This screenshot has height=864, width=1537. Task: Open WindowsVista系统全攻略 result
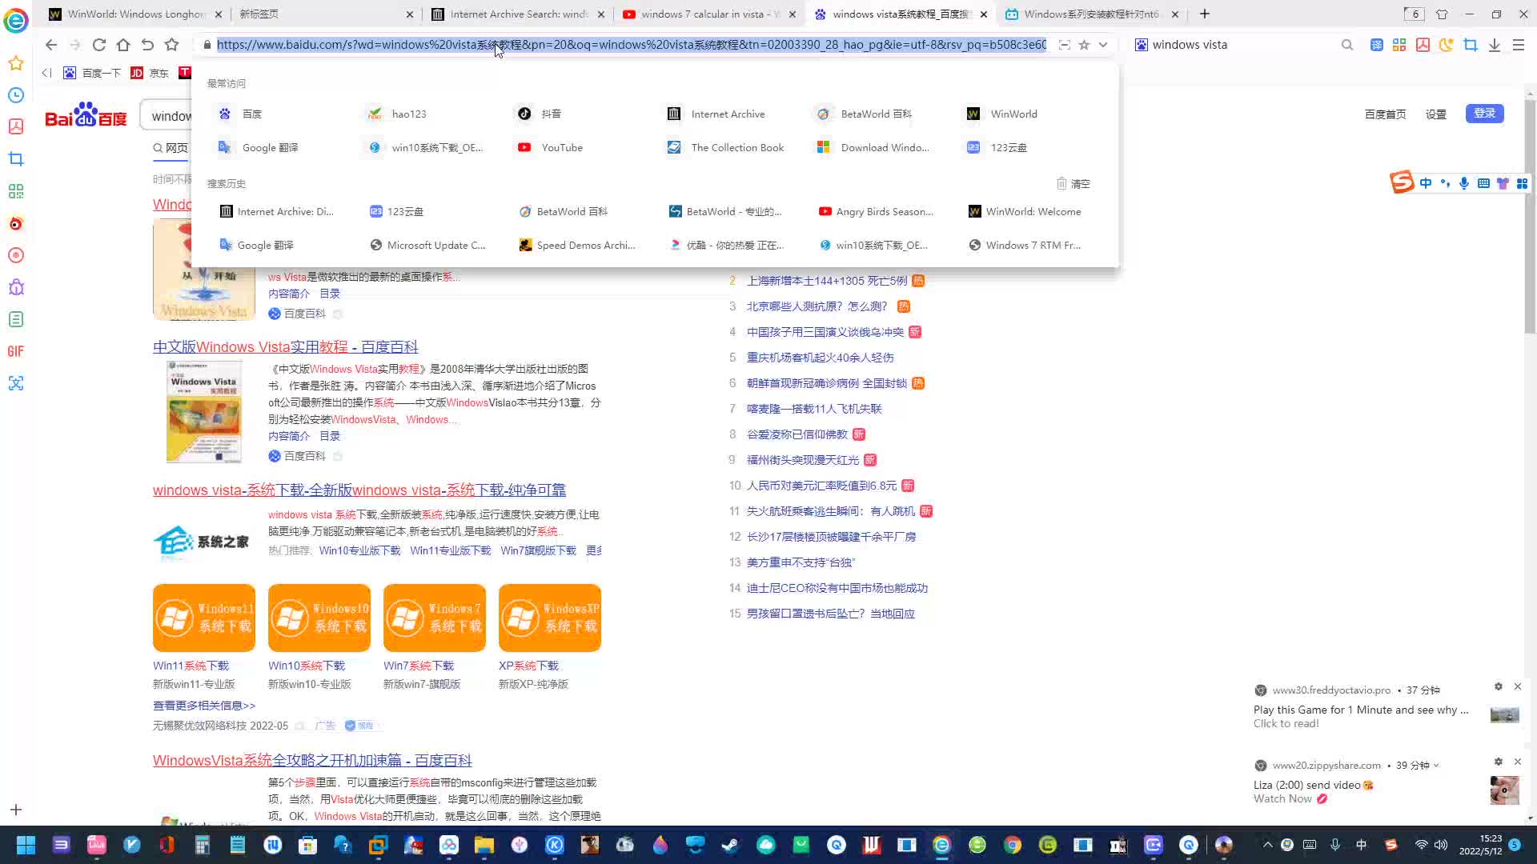click(312, 760)
